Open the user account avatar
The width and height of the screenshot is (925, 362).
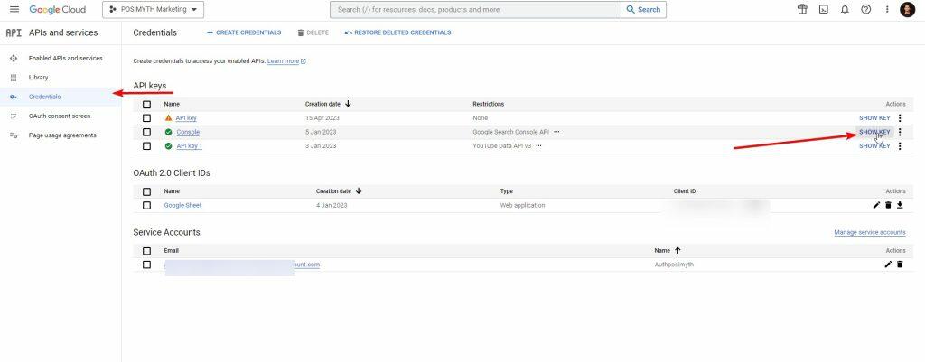tap(907, 9)
